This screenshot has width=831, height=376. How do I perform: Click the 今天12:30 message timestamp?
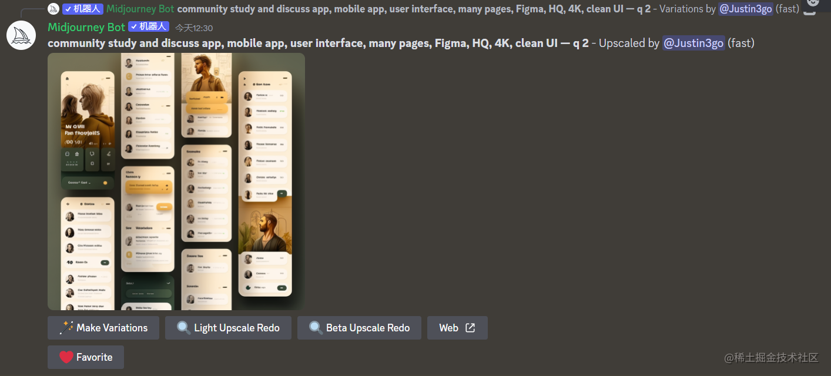tap(194, 28)
